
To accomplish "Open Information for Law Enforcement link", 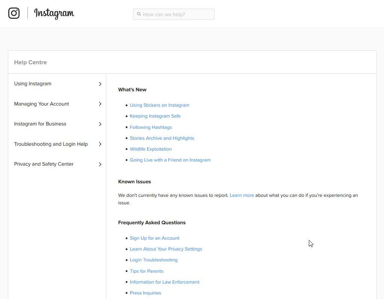I will [x=165, y=282].
